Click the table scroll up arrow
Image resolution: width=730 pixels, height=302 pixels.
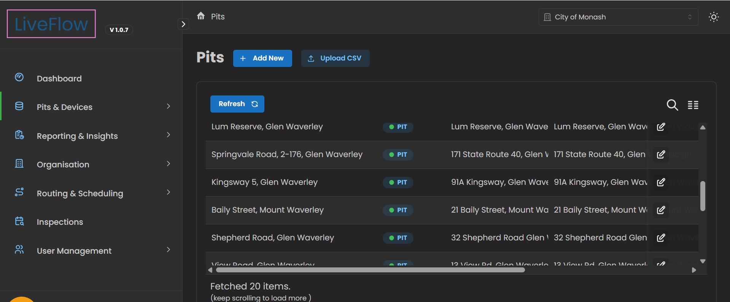click(x=703, y=127)
